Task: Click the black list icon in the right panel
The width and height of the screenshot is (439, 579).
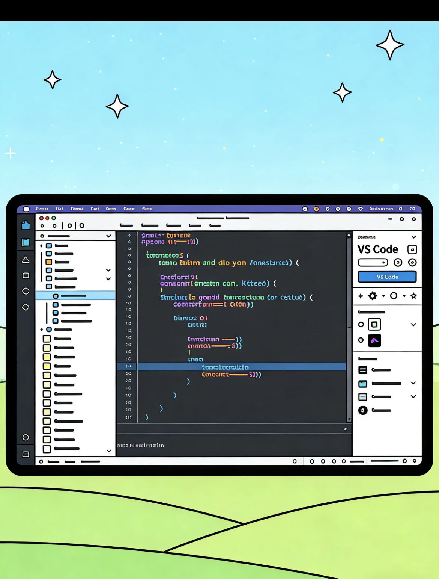Action: [363, 370]
